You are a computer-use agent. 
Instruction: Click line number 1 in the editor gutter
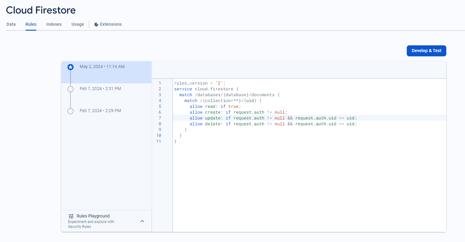[x=160, y=83]
